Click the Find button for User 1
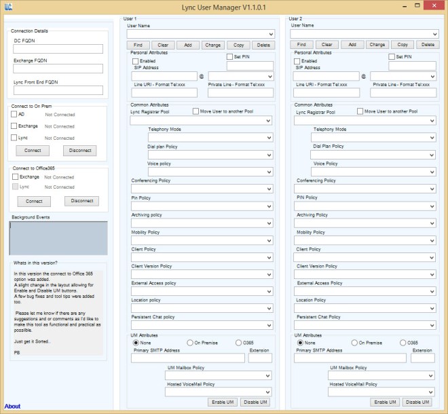This screenshot has height=414, width=448. click(138, 45)
